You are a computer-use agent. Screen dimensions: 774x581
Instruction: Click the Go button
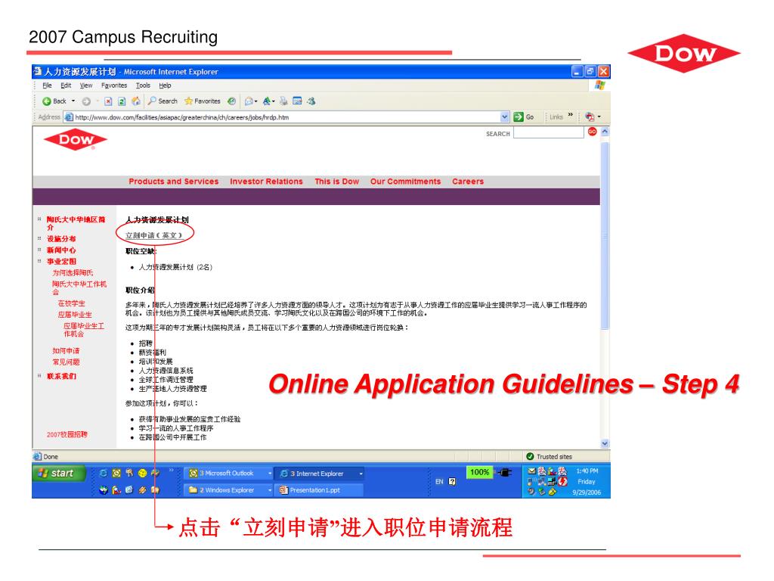[524, 117]
